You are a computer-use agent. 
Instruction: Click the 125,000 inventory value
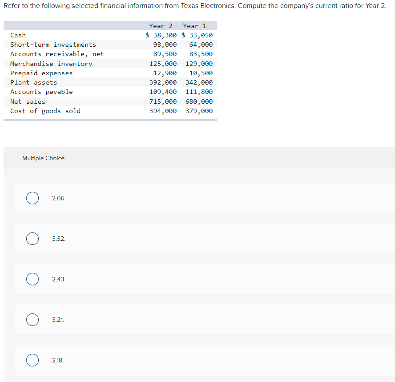(x=163, y=64)
